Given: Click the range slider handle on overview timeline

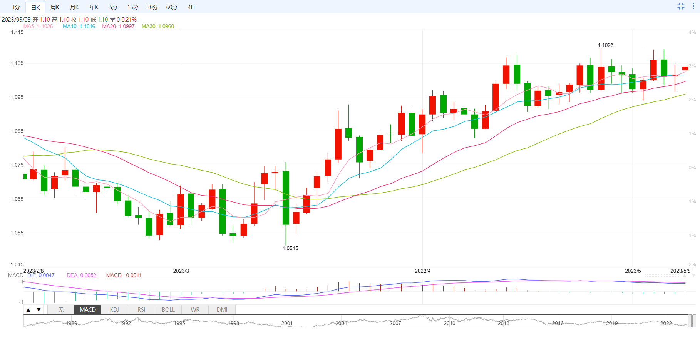Looking at the screenshot, I should (692, 321).
